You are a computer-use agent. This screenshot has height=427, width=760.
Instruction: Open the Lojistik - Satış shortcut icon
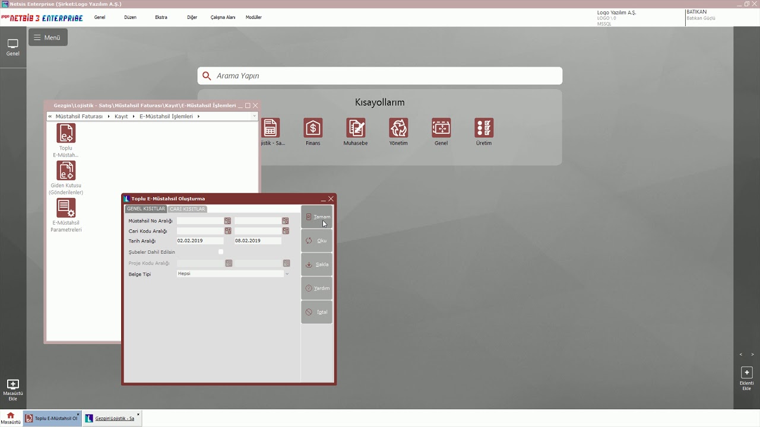pyautogui.click(x=271, y=128)
